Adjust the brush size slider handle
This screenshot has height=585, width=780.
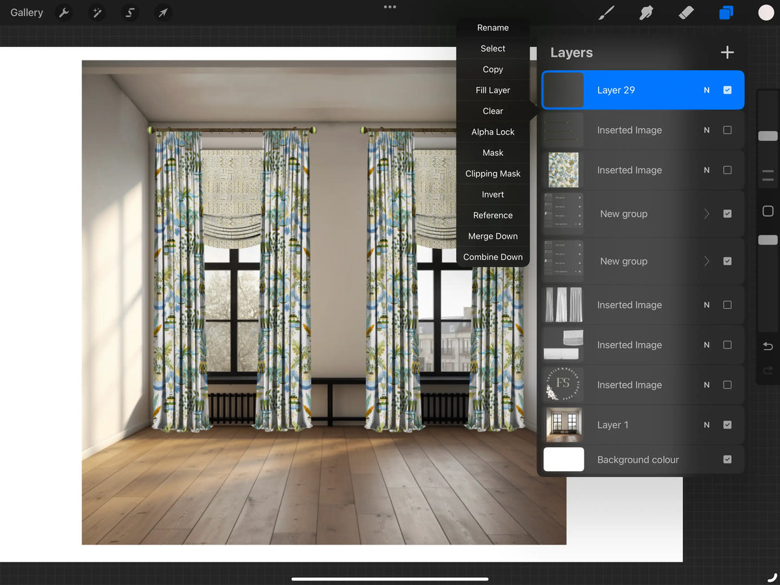point(768,136)
